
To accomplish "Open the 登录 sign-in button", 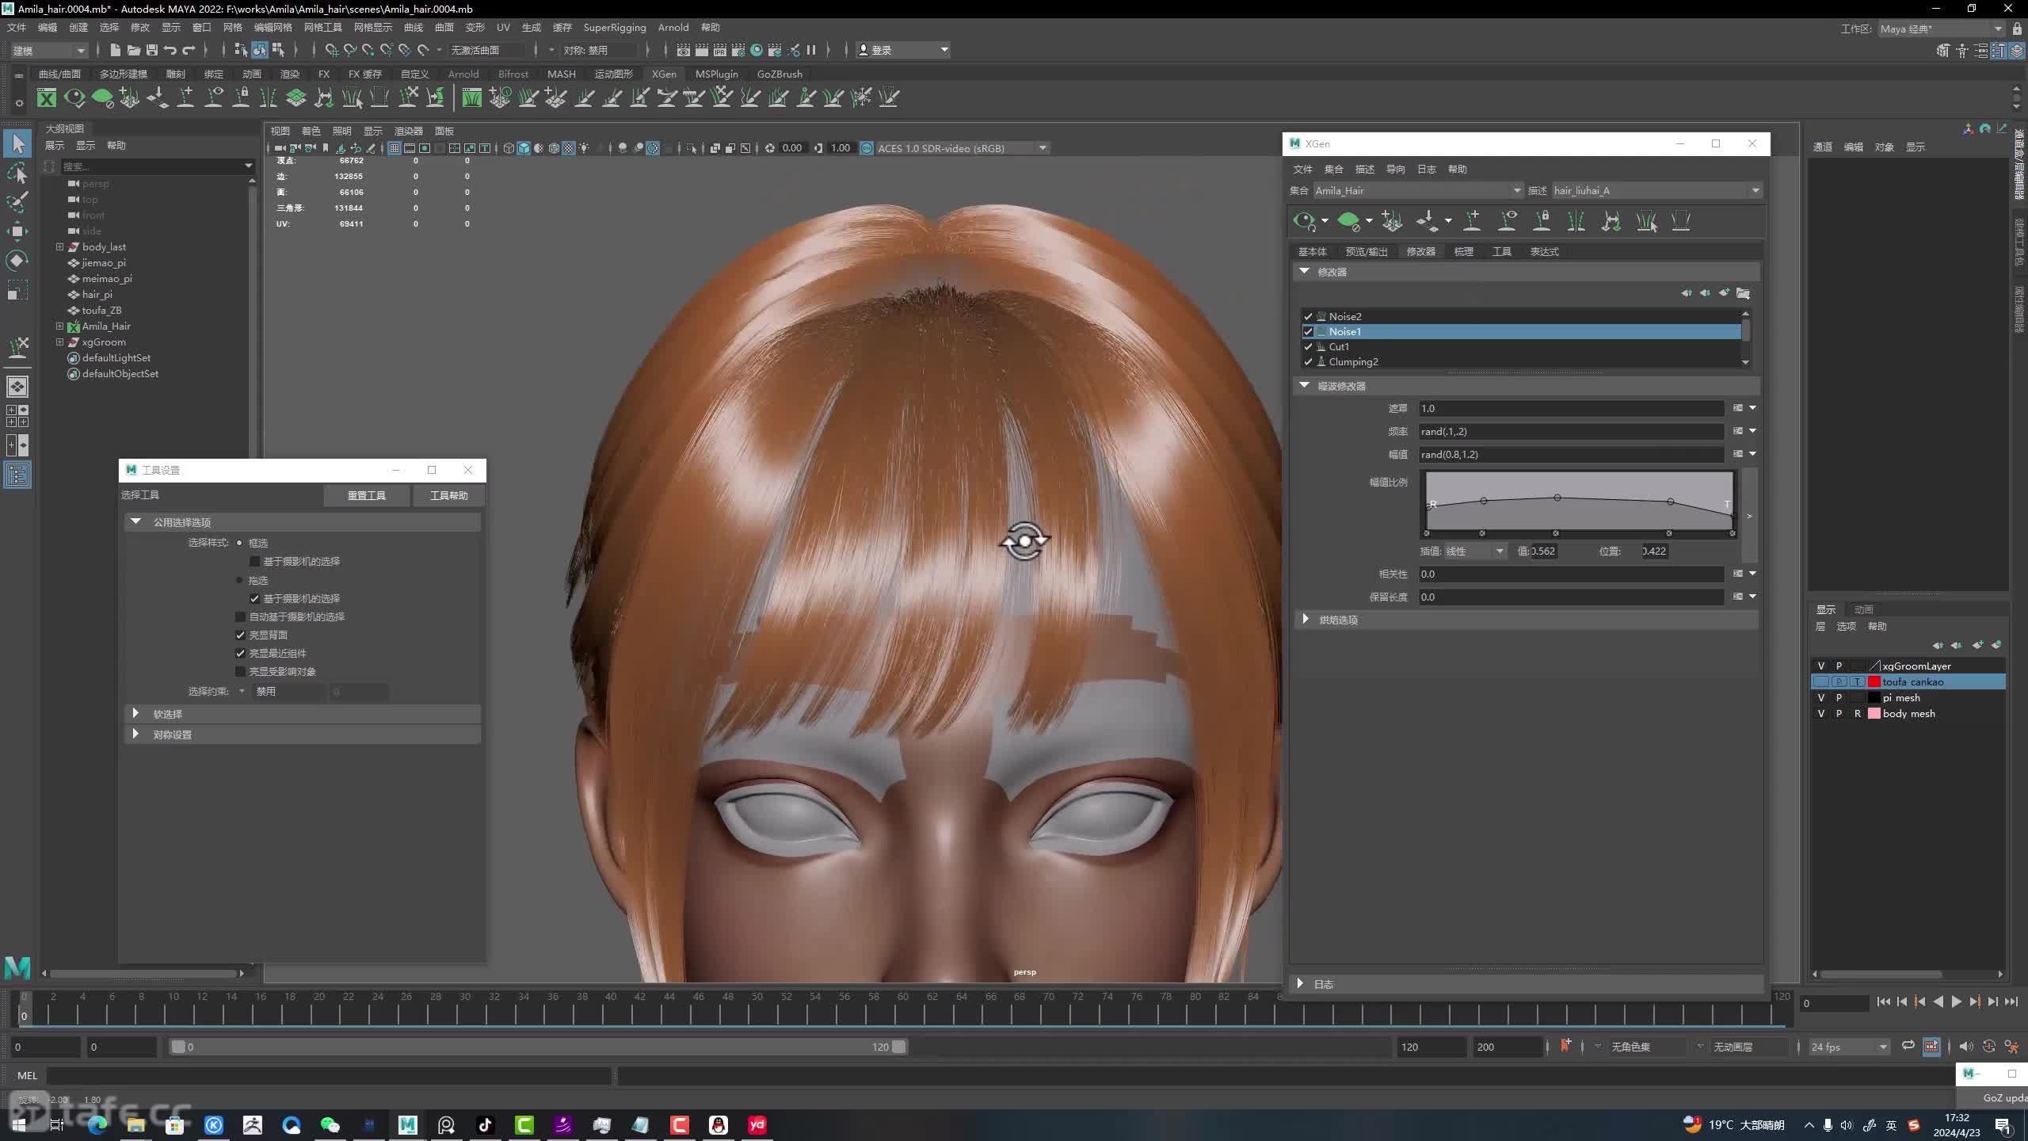I will (903, 50).
